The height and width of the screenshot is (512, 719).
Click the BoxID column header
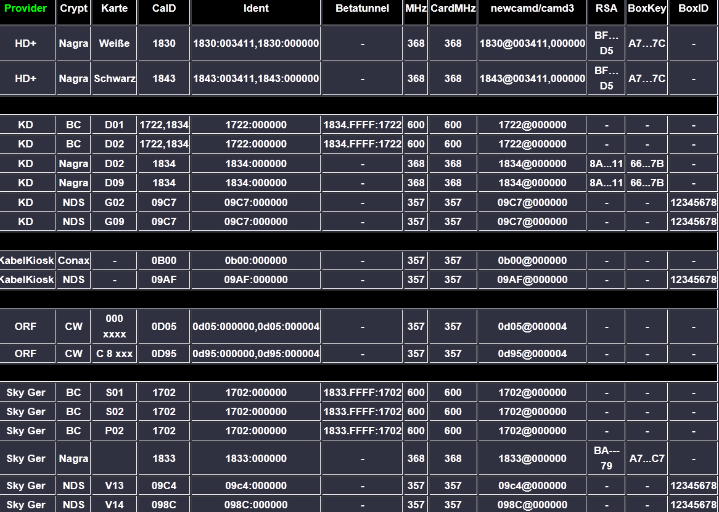click(693, 9)
